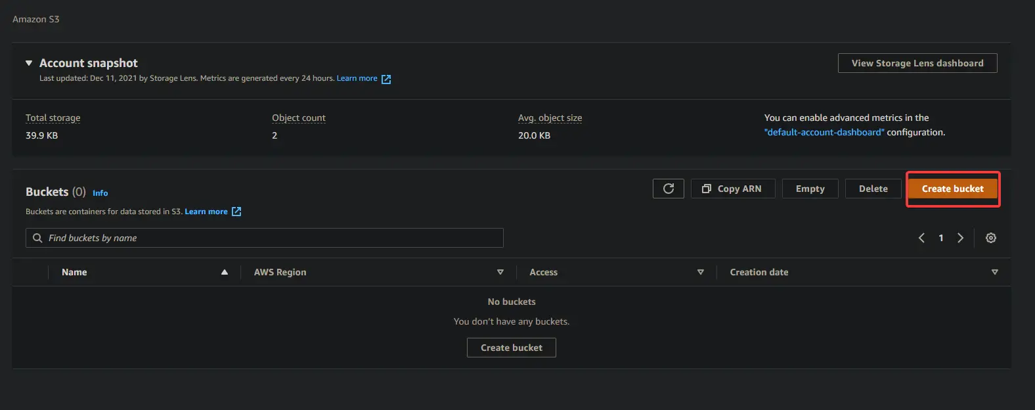Go to previous page arrow
Screen dimensions: 1035x410
click(921, 238)
